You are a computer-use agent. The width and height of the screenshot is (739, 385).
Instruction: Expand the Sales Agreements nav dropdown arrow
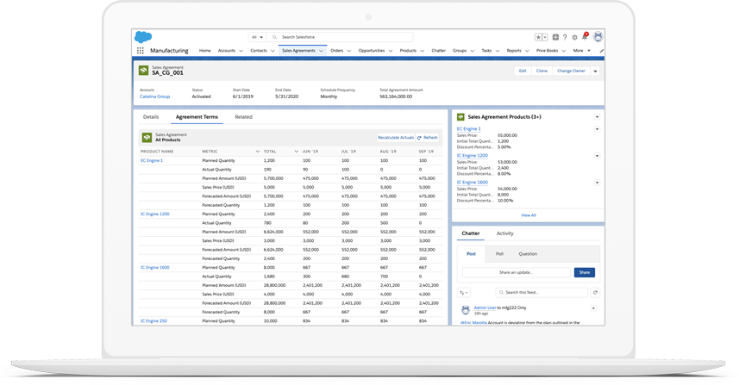(x=321, y=51)
